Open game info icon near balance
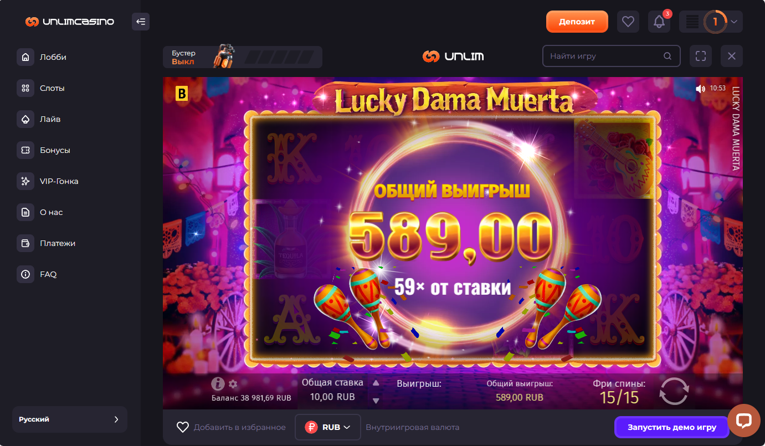The image size is (765, 446). (x=218, y=383)
